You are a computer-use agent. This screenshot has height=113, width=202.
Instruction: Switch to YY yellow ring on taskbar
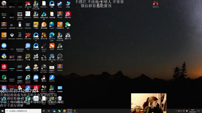coord(75,111)
